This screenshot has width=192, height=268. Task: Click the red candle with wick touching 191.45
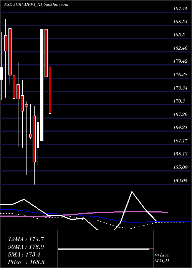pyautogui.click(x=46, y=53)
